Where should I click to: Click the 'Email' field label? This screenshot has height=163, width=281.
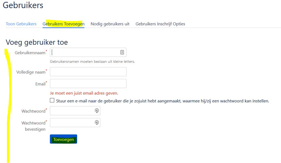tap(40, 84)
